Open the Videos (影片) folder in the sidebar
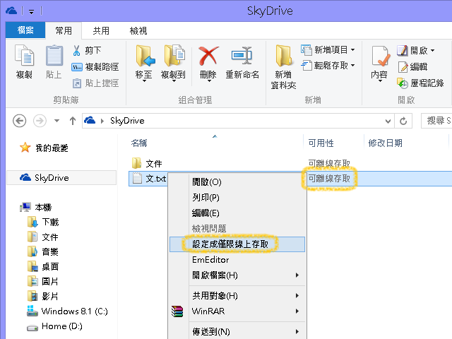The width and height of the screenshot is (452, 339). [x=42, y=296]
